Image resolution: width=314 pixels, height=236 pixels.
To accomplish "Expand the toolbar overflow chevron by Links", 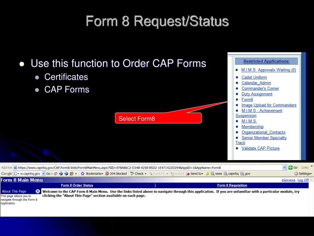I will pos(312,166).
